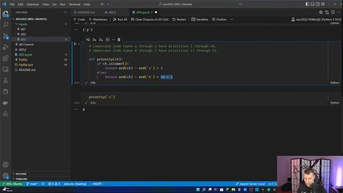Click Jupyter Server: Local status item
This screenshot has height=193, width=343.
pos(250,184)
